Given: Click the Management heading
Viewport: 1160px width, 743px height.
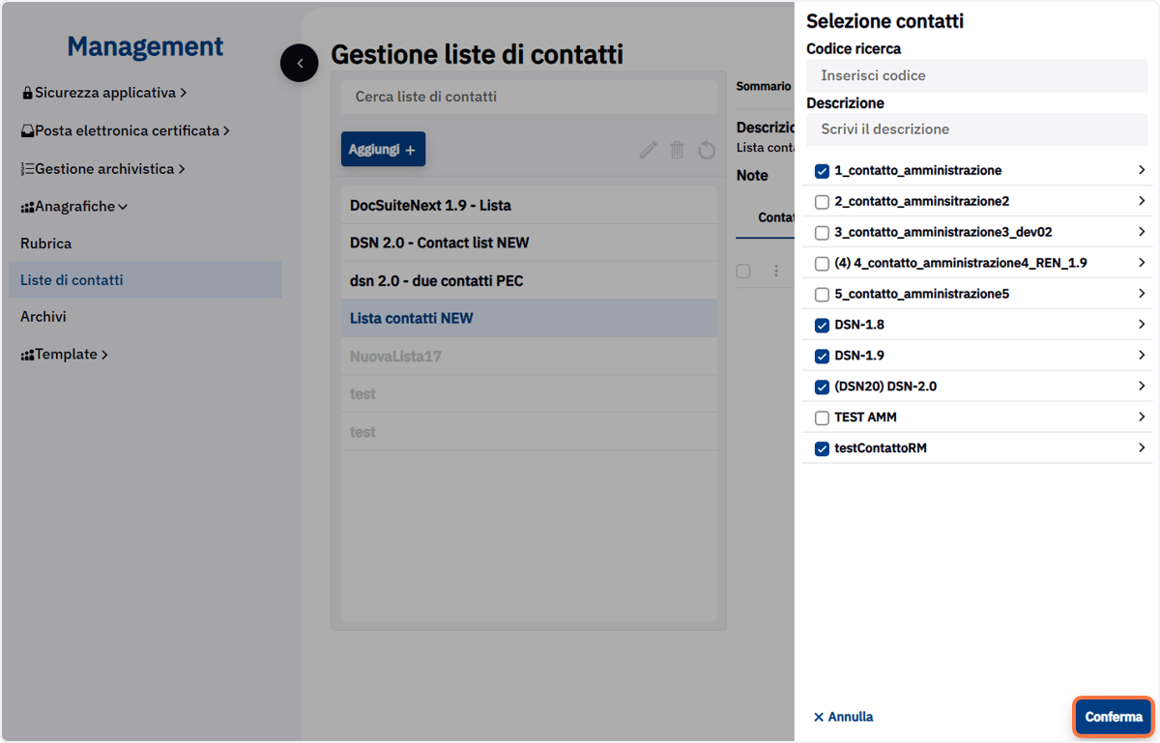Looking at the screenshot, I should pos(145,46).
